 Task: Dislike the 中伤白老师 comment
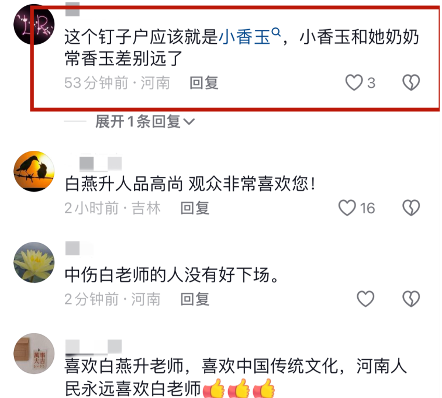(411, 299)
